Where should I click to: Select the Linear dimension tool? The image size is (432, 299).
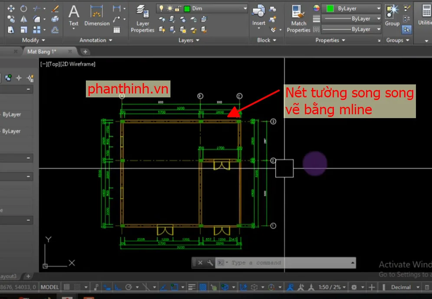(117, 9)
